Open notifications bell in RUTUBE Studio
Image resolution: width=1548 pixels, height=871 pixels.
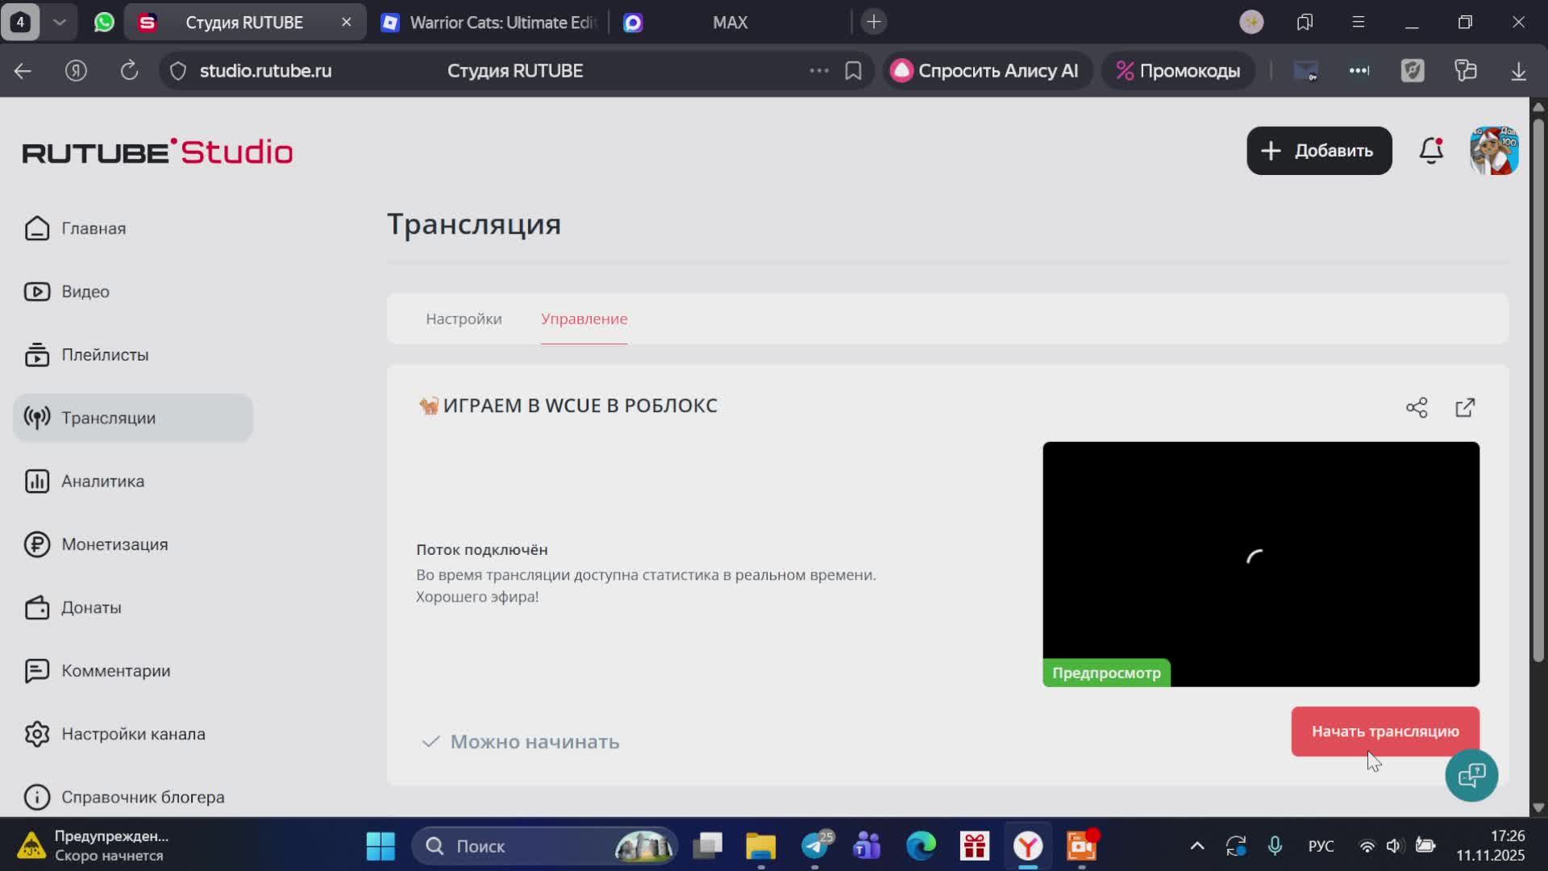(1430, 151)
